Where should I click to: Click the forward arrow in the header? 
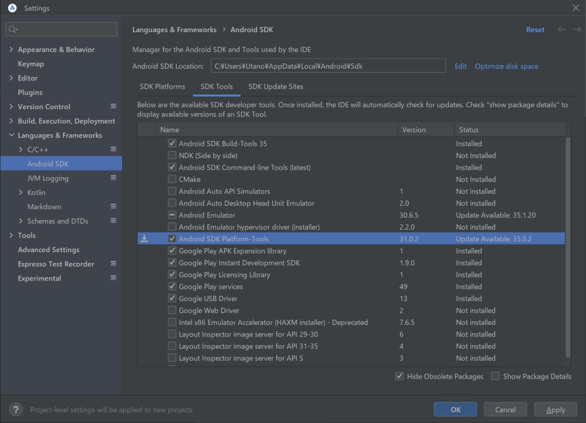pyautogui.click(x=577, y=30)
